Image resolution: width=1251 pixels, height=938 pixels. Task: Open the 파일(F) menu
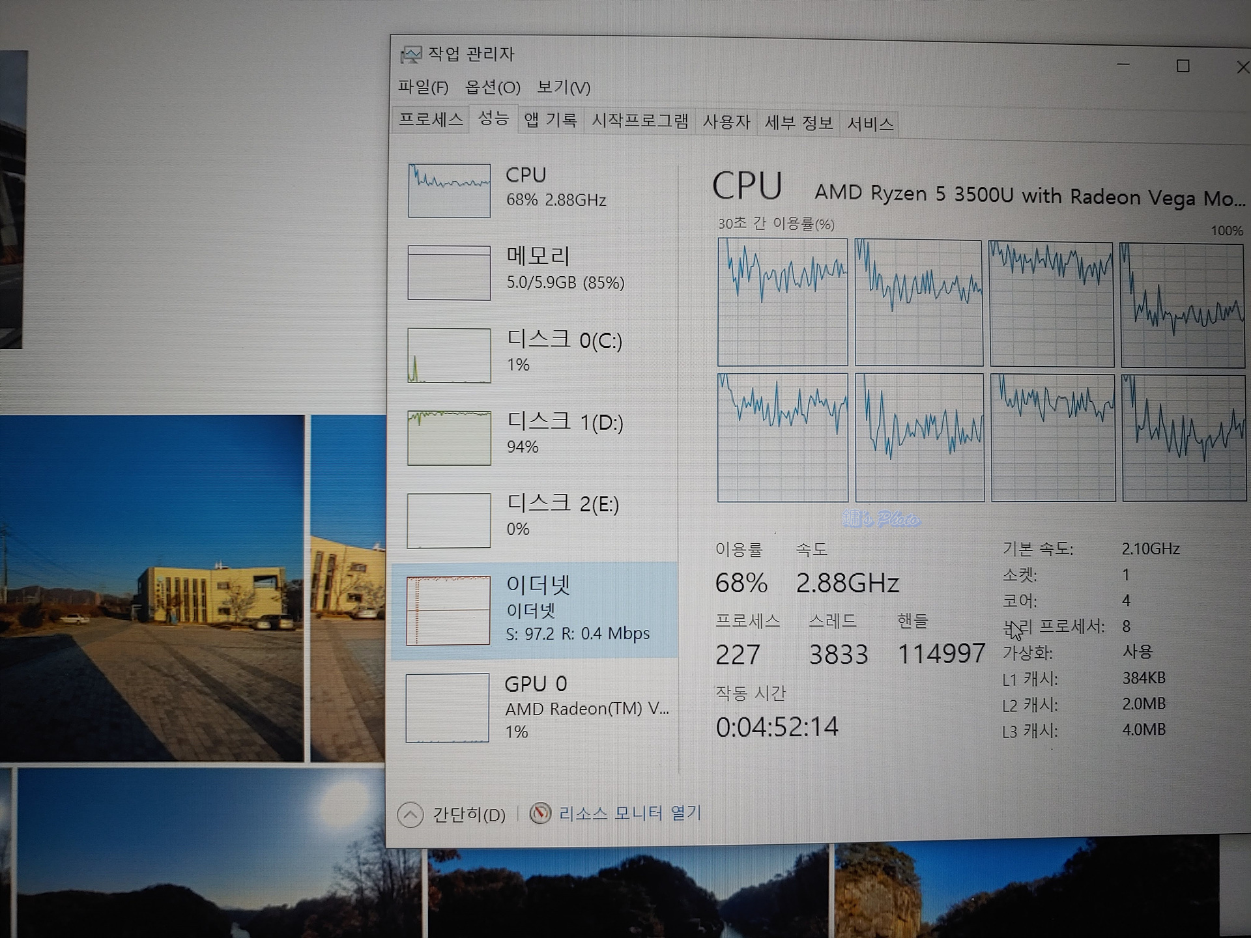(x=423, y=87)
